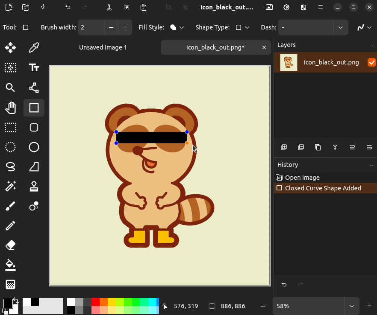This screenshot has width=377, height=315.
Task: Select the Paintbrush tool
Action: (10, 206)
